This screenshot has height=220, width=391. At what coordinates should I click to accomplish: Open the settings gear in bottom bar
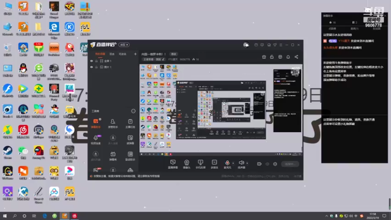pos(275,164)
